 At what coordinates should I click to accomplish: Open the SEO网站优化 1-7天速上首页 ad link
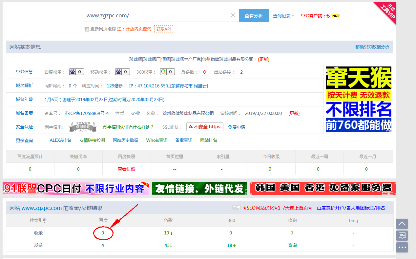pos(277,208)
